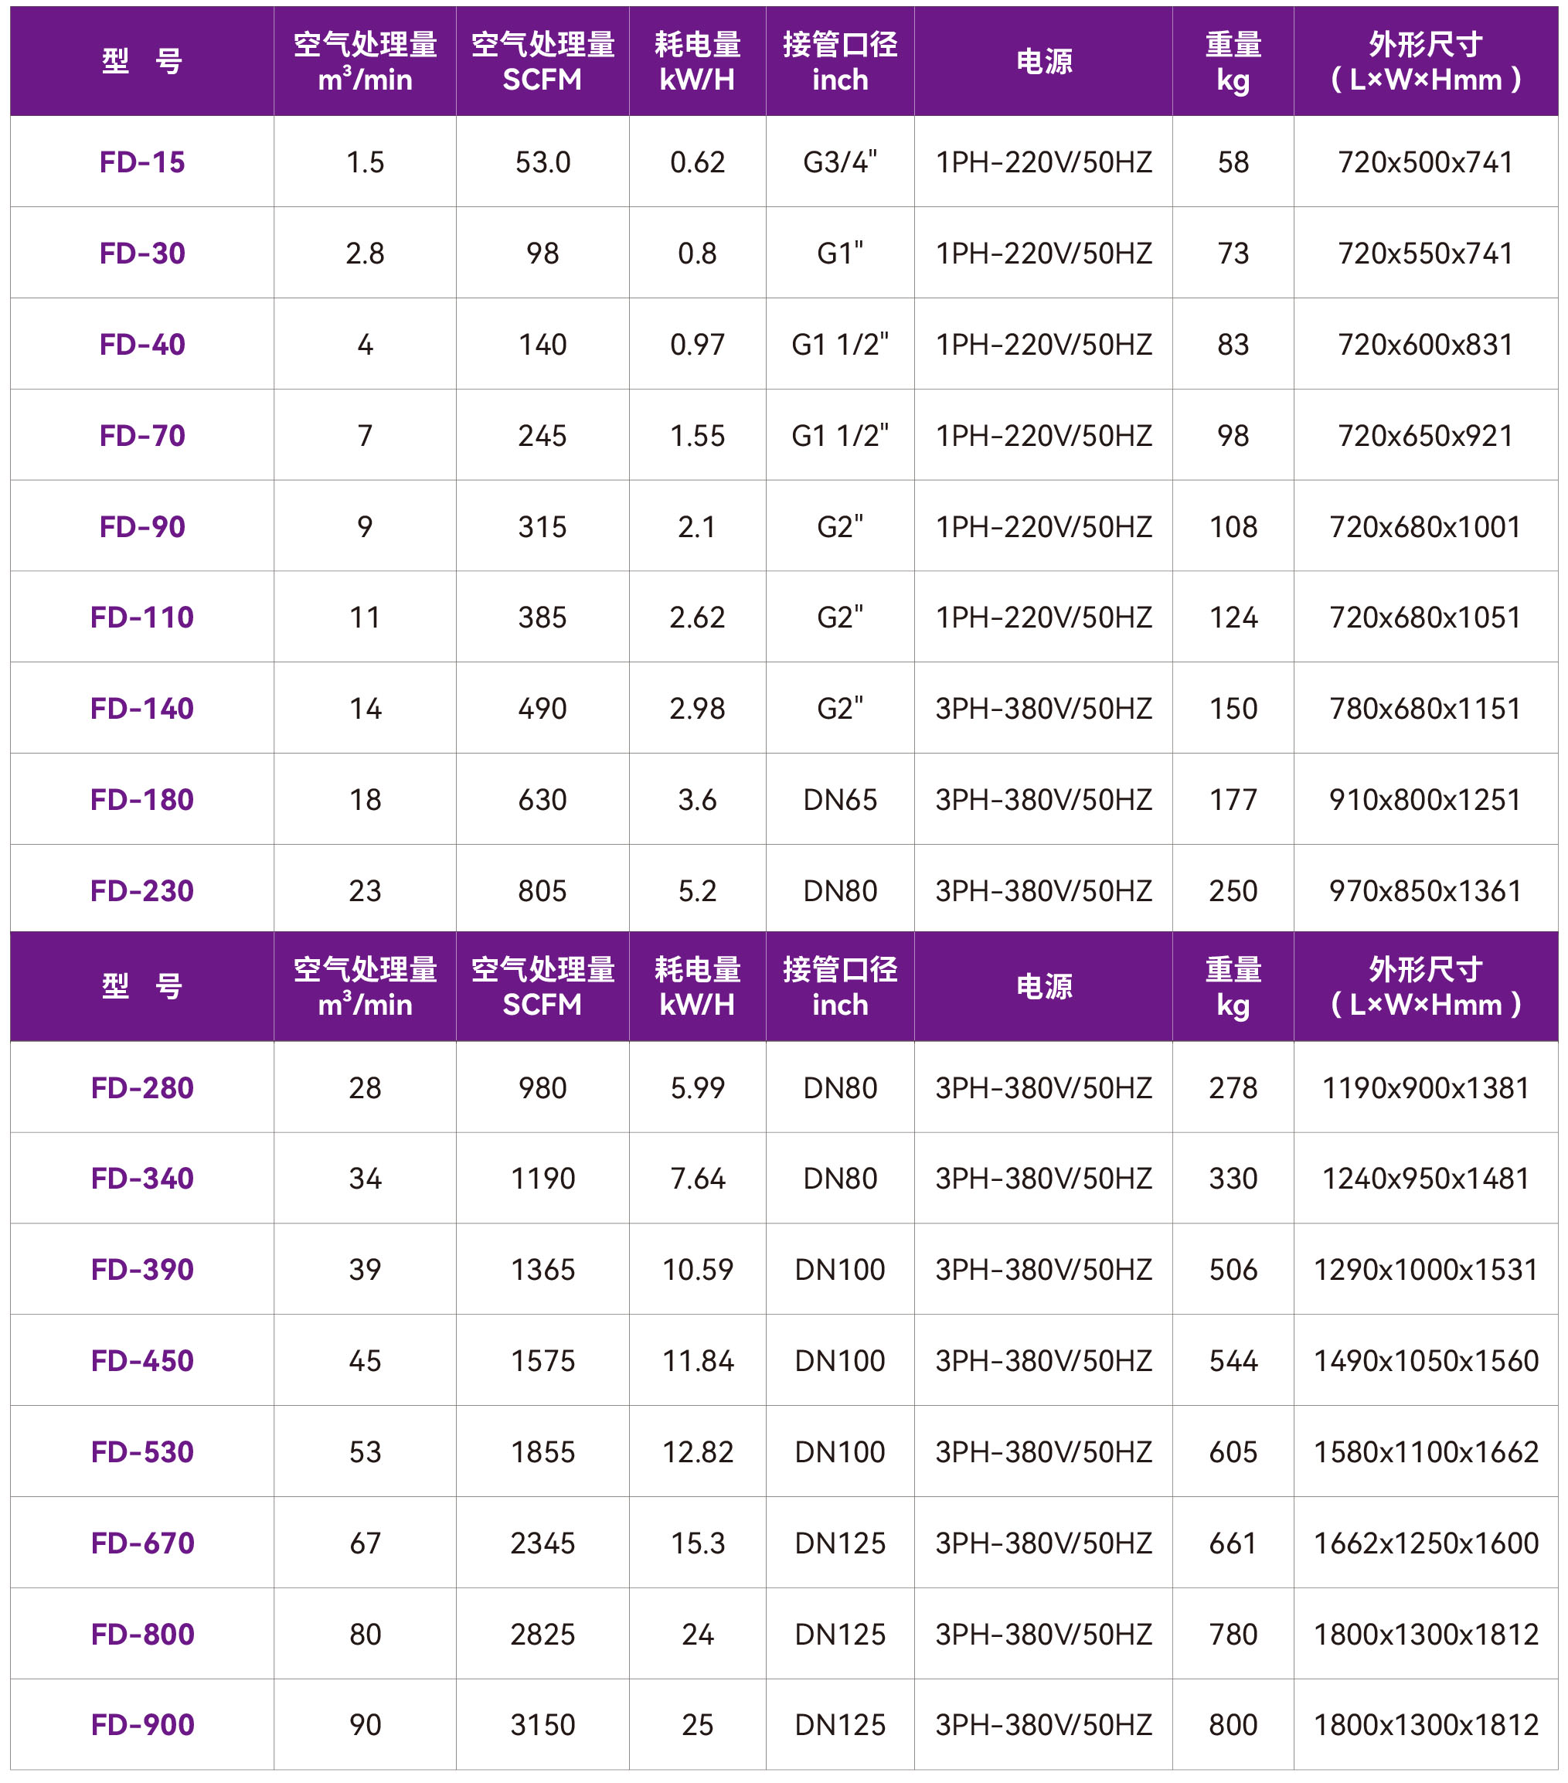Click the 53.0 SCFM value
The width and height of the screenshot is (1568, 1783).
[x=542, y=162]
